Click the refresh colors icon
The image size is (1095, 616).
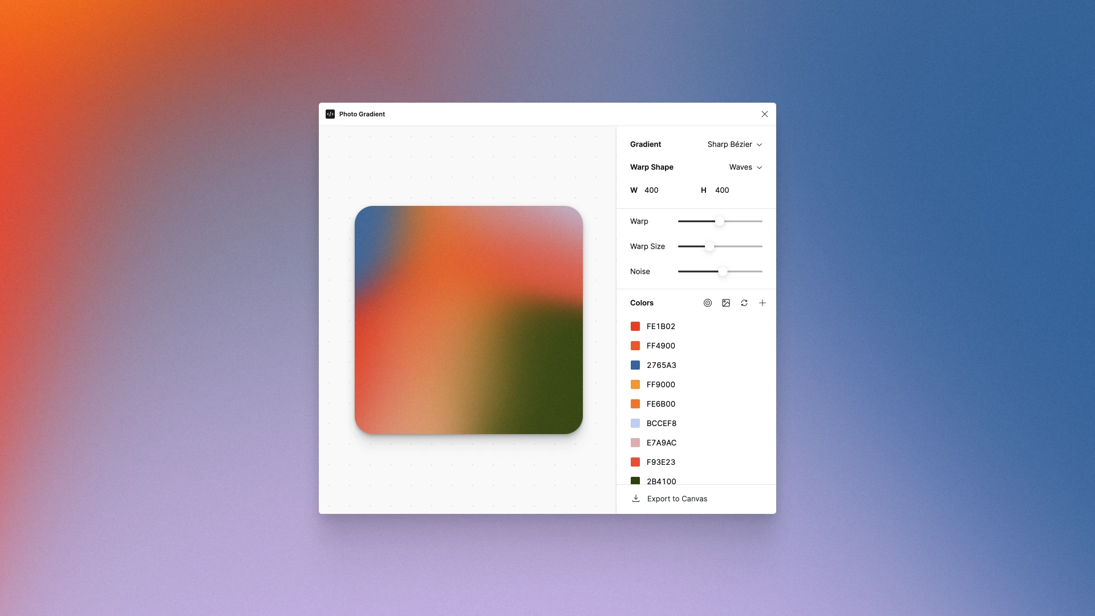(744, 303)
